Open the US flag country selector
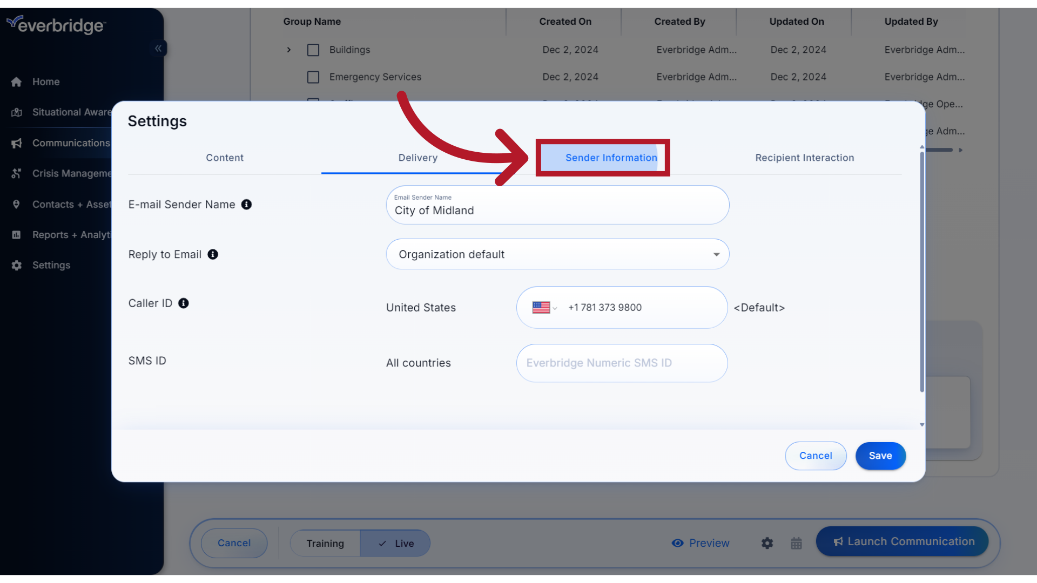Image resolution: width=1037 pixels, height=583 pixels. pos(544,308)
